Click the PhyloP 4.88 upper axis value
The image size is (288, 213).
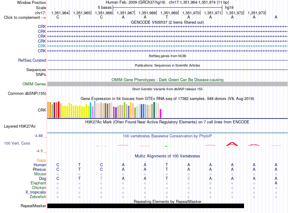point(39,136)
